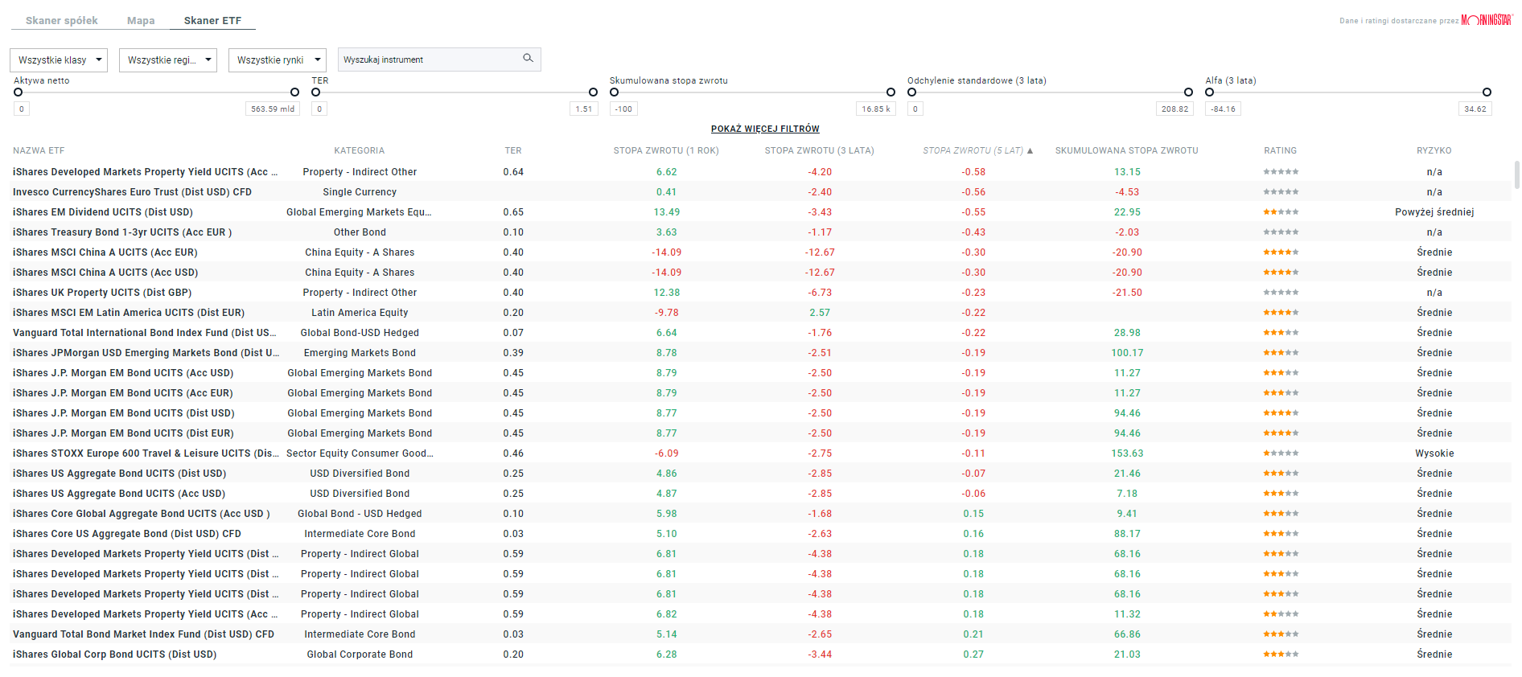The width and height of the screenshot is (1522, 677).
Task: Click Wysokie risk cell
Action: point(1434,453)
